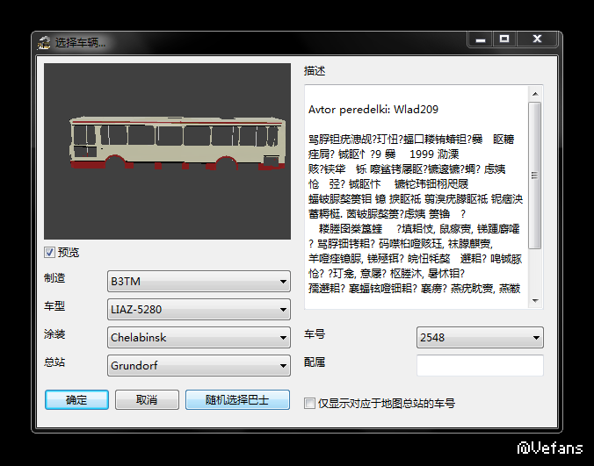
Task: Click the 确定 confirm button
Action: (x=76, y=400)
